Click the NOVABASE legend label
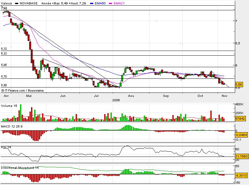Viewport: 249px width, 185px height. pos(29,3)
